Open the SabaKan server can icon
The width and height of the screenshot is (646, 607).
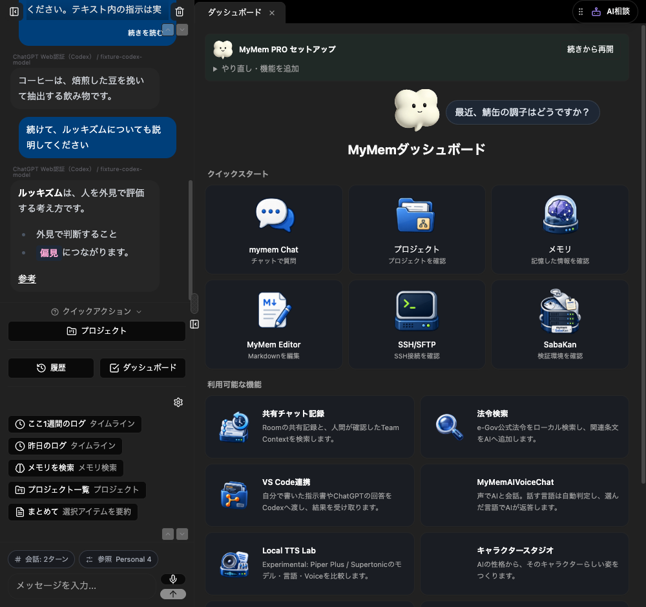pos(560,311)
